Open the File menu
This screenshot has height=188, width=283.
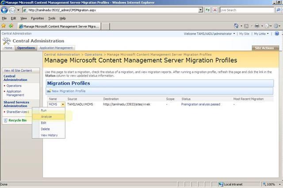coord(4,18)
